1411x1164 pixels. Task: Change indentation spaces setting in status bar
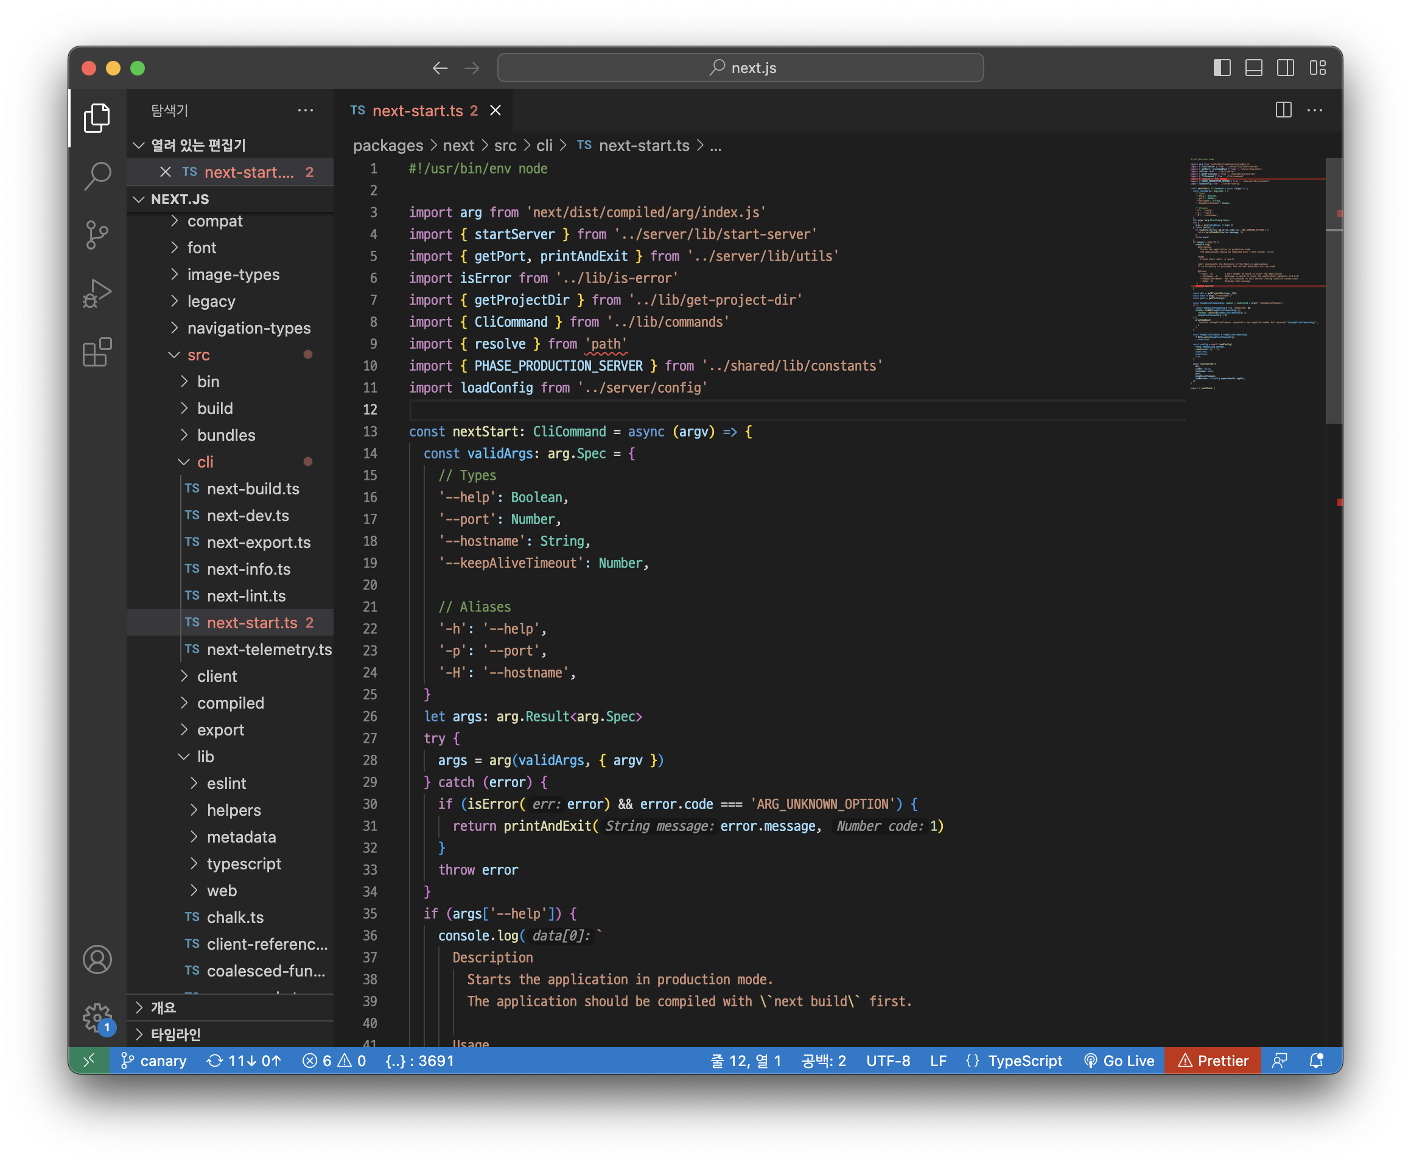pyautogui.click(x=824, y=1060)
